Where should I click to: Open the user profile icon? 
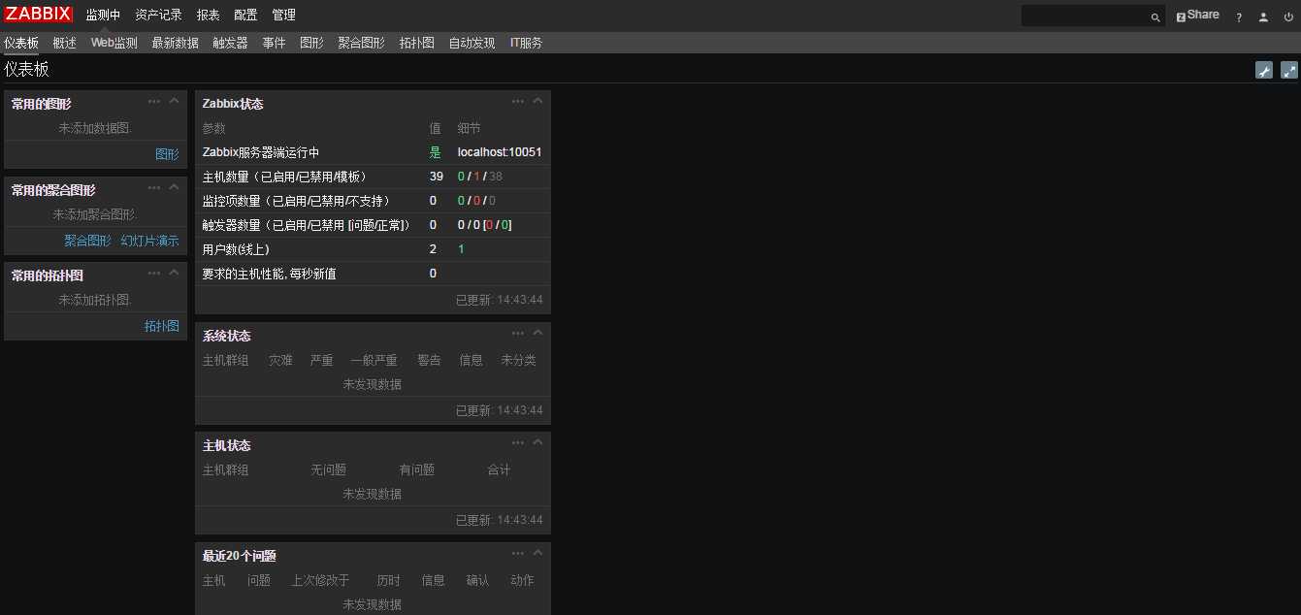coord(1263,16)
